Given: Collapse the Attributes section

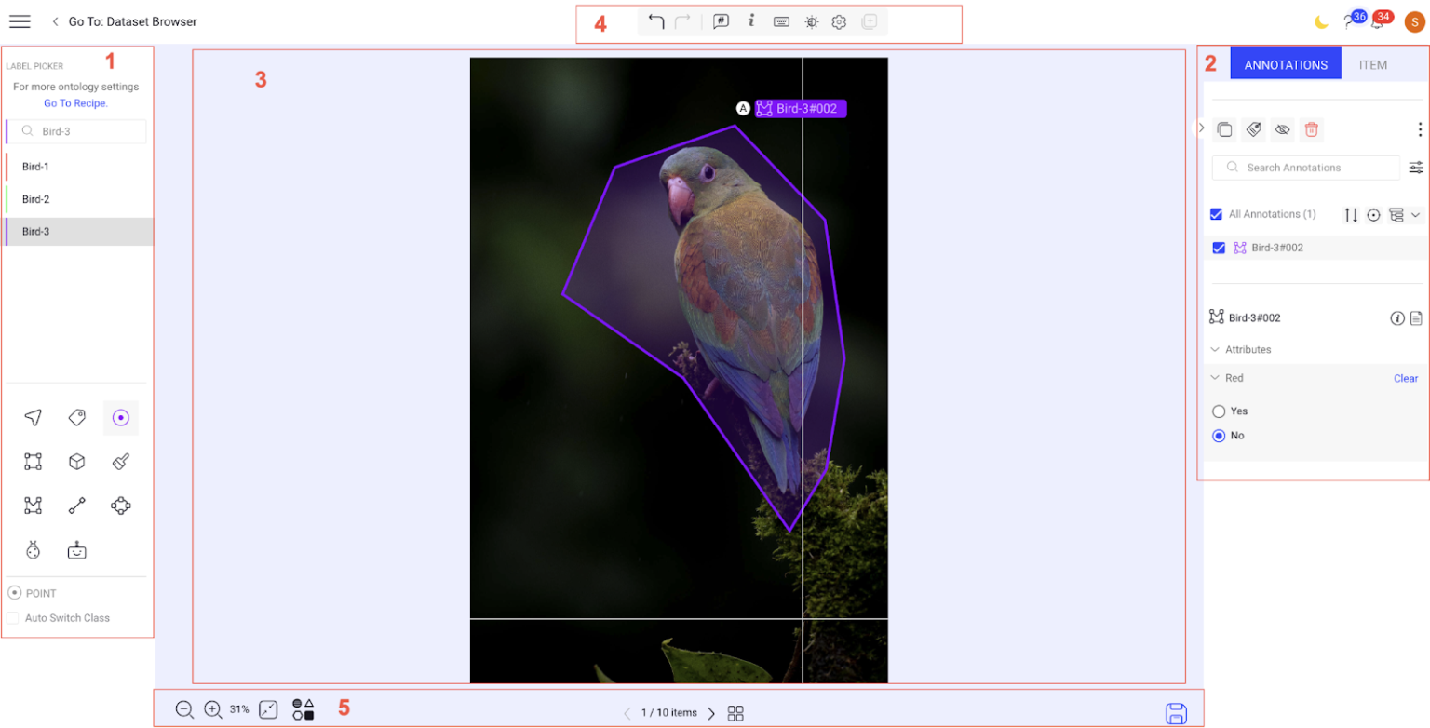Looking at the screenshot, I should (1214, 349).
